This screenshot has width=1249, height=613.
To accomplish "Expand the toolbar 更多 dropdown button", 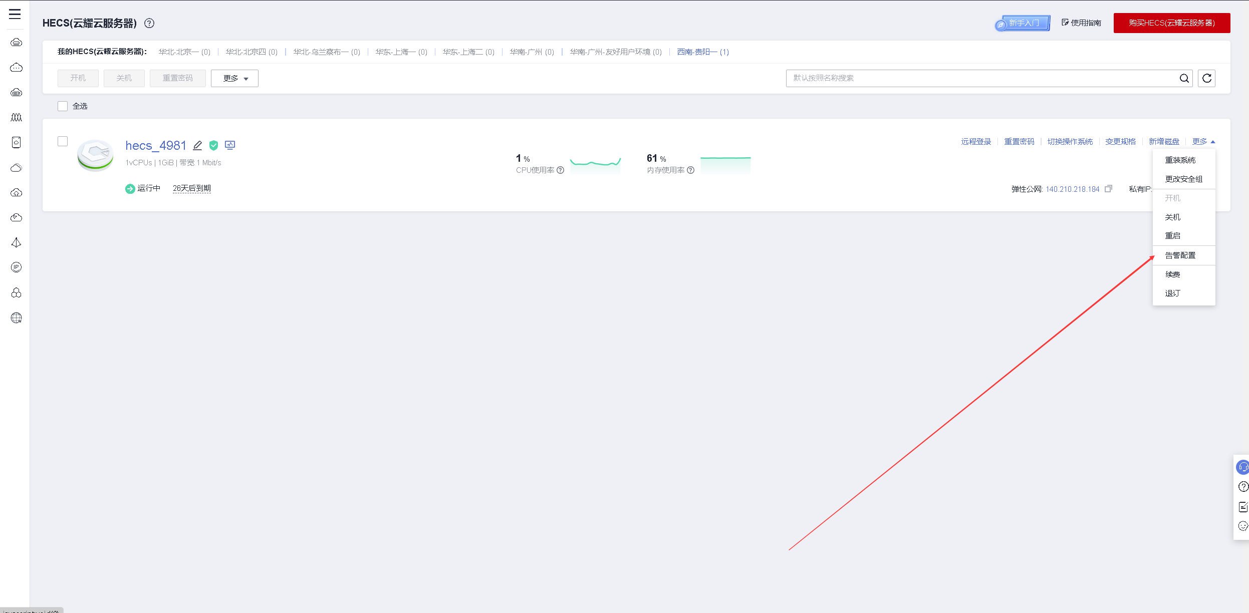I will click(234, 78).
